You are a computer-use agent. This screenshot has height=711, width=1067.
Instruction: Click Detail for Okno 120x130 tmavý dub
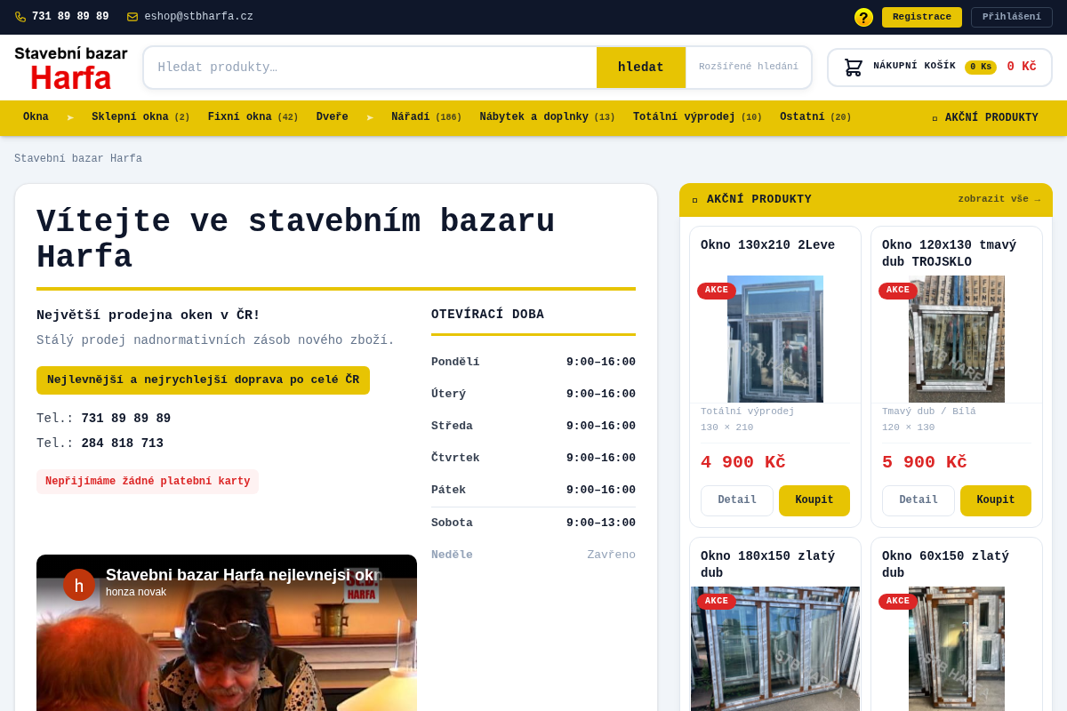coord(919,500)
